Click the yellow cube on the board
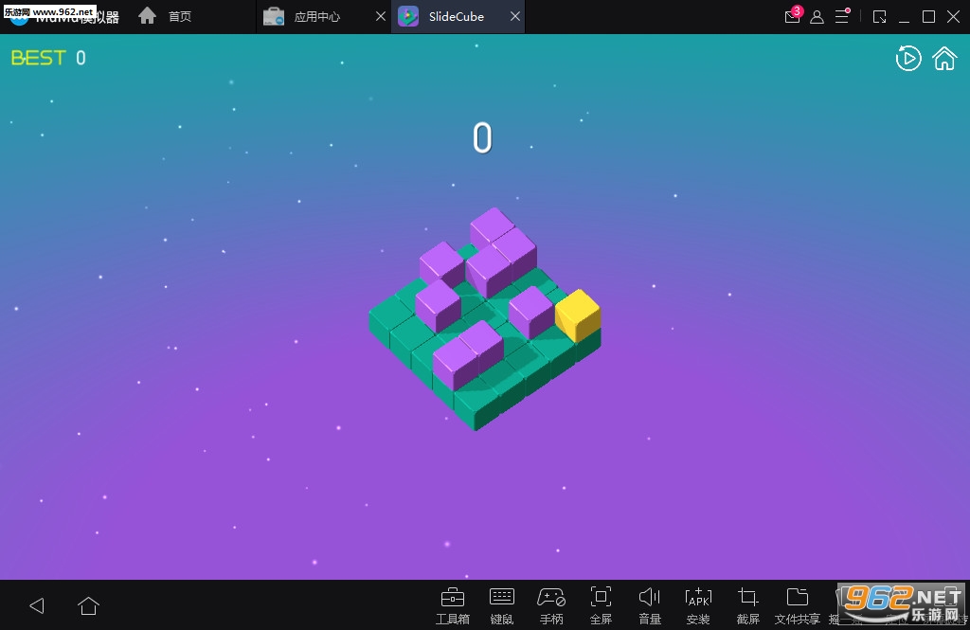This screenshot has height=630, width=970. pos(578,315)
